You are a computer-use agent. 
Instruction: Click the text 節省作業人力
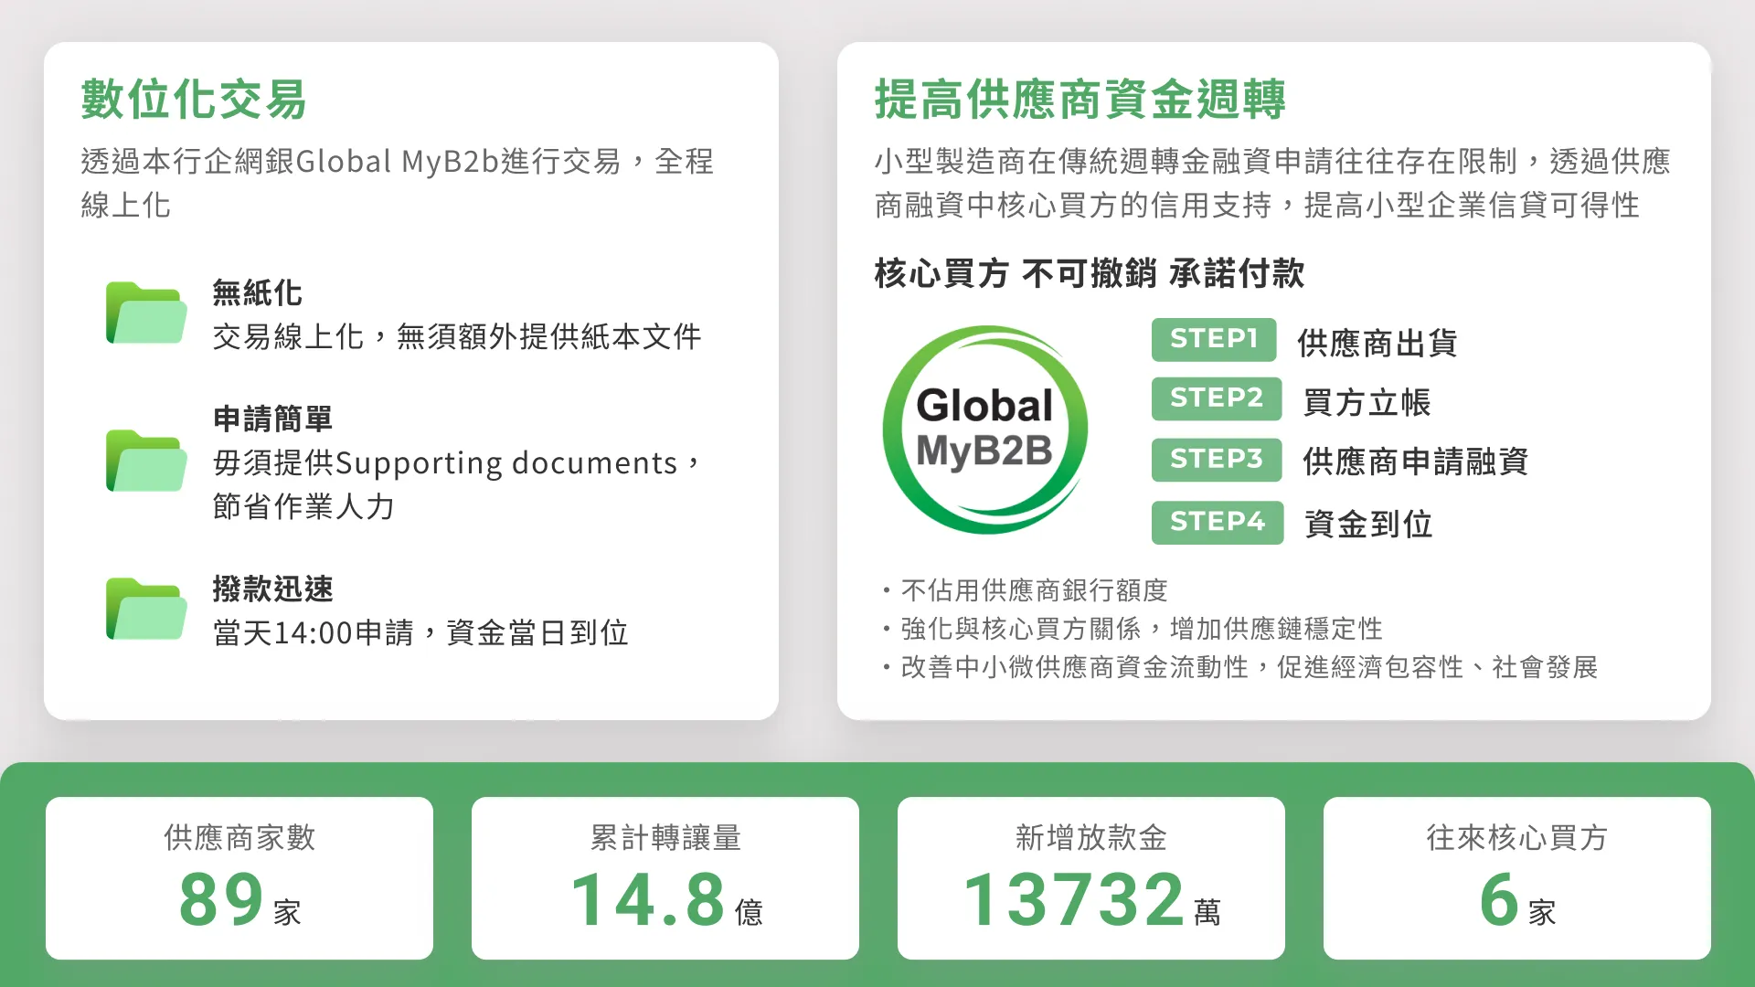pyautogui.click(x=303, y=507)
